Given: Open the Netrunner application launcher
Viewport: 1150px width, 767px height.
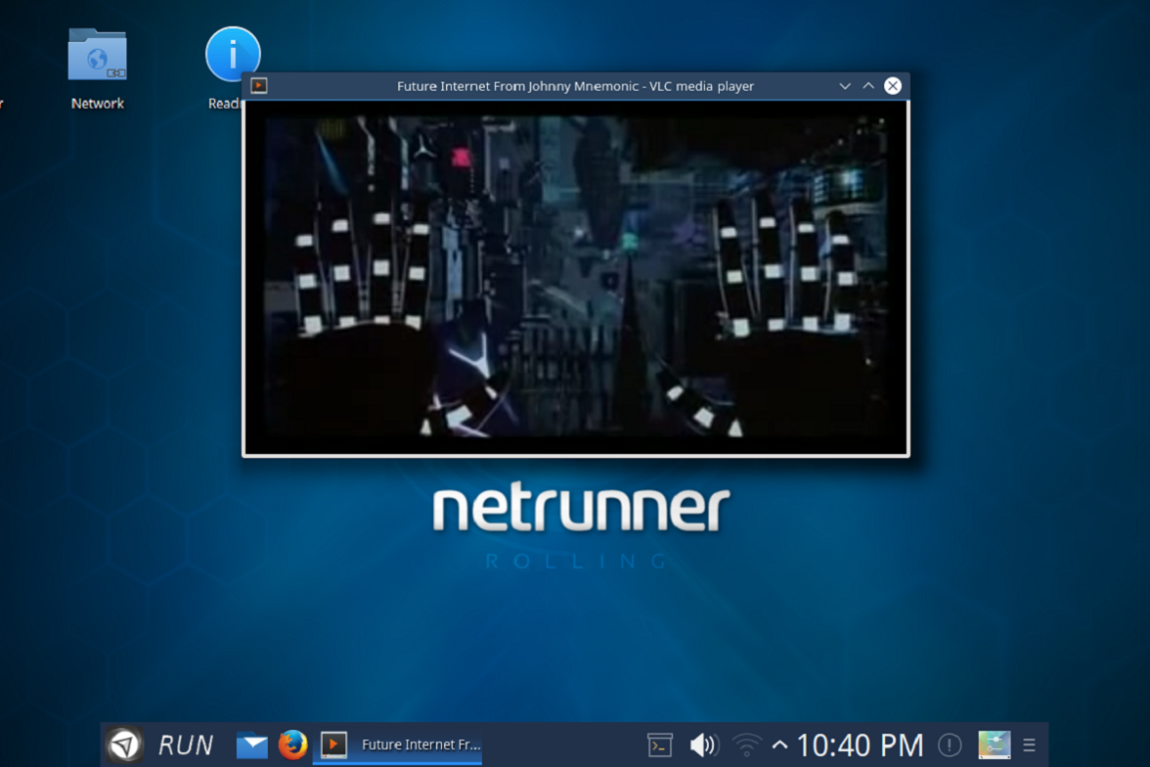Looking at the screenshot, I should [x=124, y=745].
